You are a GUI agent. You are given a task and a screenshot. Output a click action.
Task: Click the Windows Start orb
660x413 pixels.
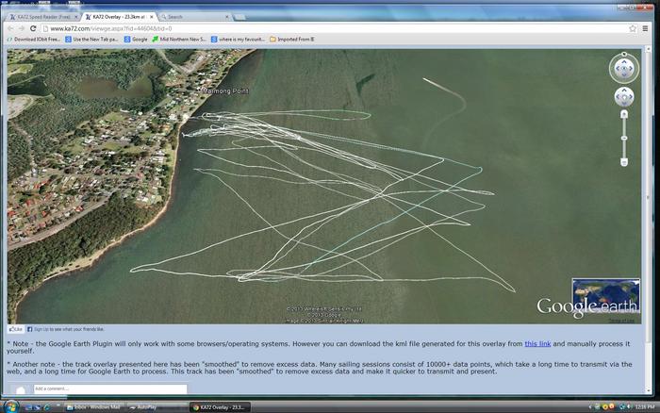point(9,406)
